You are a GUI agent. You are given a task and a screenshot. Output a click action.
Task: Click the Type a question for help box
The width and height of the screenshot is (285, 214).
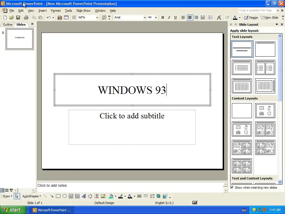(257, 10)
